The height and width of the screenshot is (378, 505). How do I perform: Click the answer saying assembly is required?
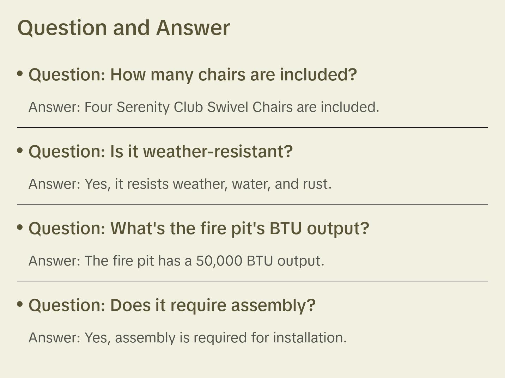[188, 338]
